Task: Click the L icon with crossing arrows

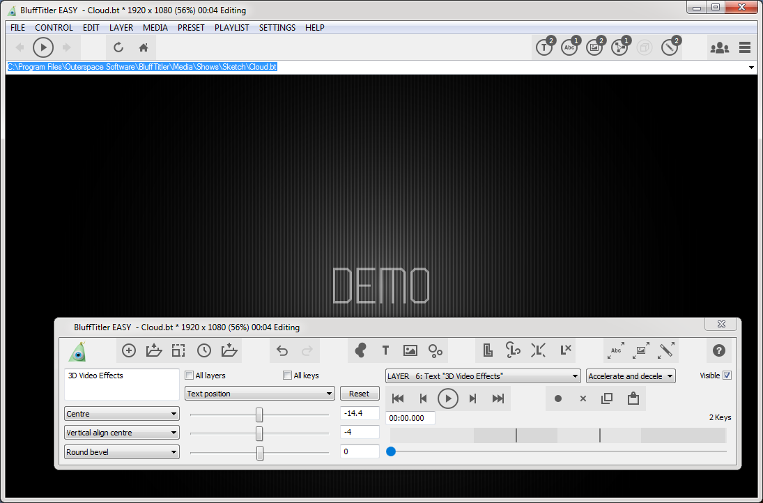Action: coord(538,350)
